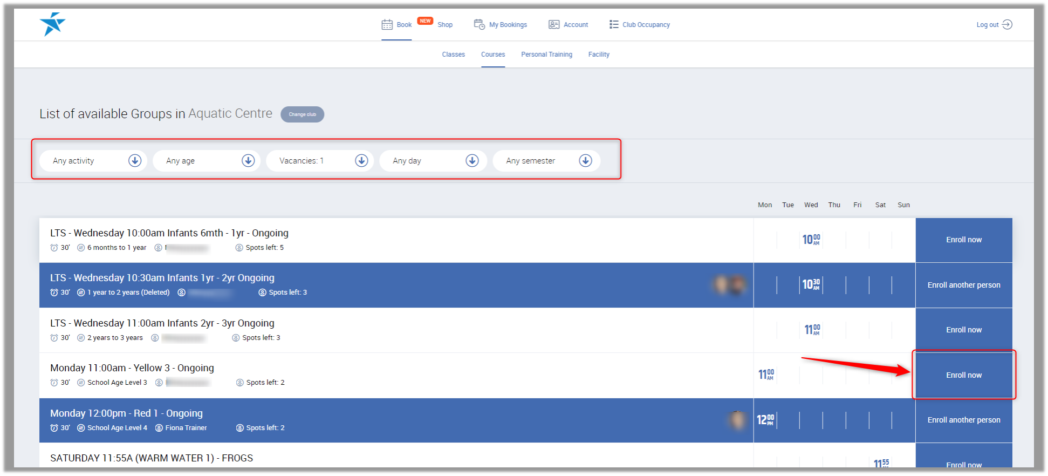Open Book via the calendar icon
This screenshot has height=476, width=1048.
point(387,25)
